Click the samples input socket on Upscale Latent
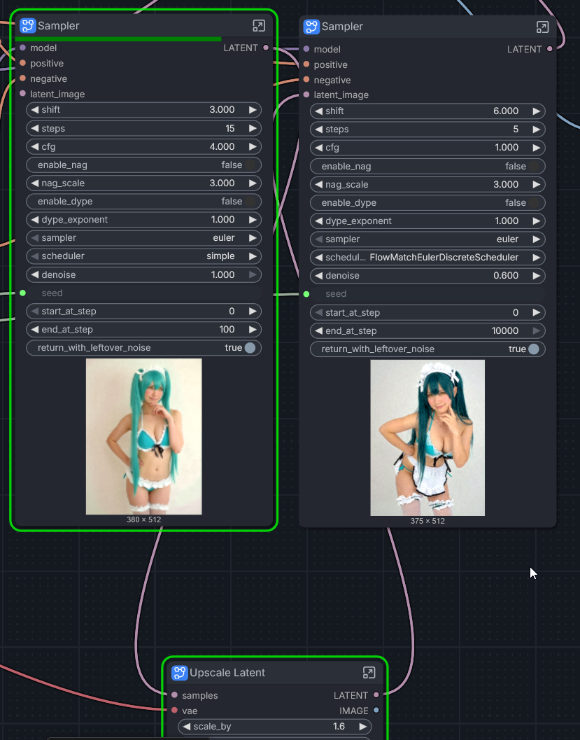The height and width of the screenshot is (740, 580). pos(174,695)
